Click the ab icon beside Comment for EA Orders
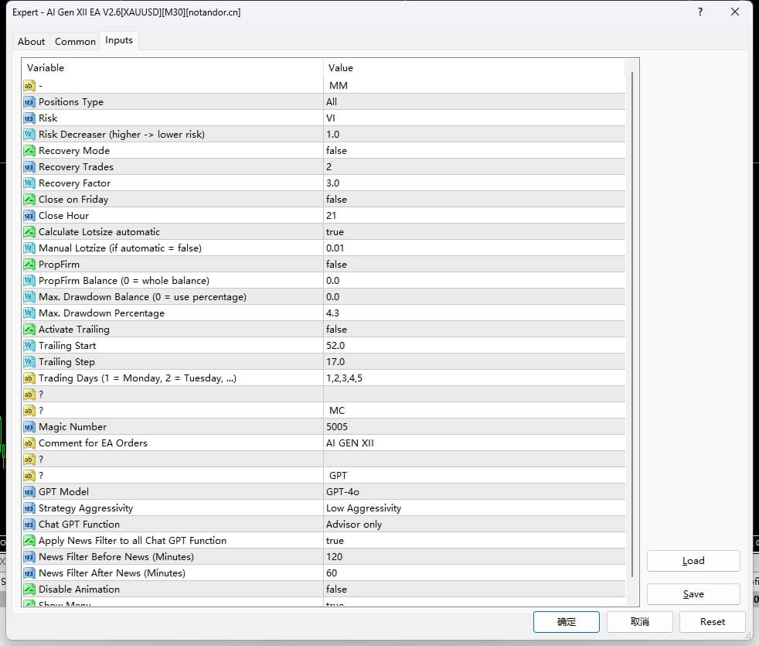 (x=32, y=443)
